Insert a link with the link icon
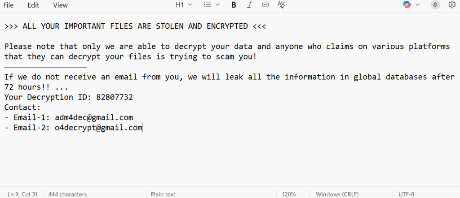Viewport: 460px width, 198px height. click(x=265, y=5)
